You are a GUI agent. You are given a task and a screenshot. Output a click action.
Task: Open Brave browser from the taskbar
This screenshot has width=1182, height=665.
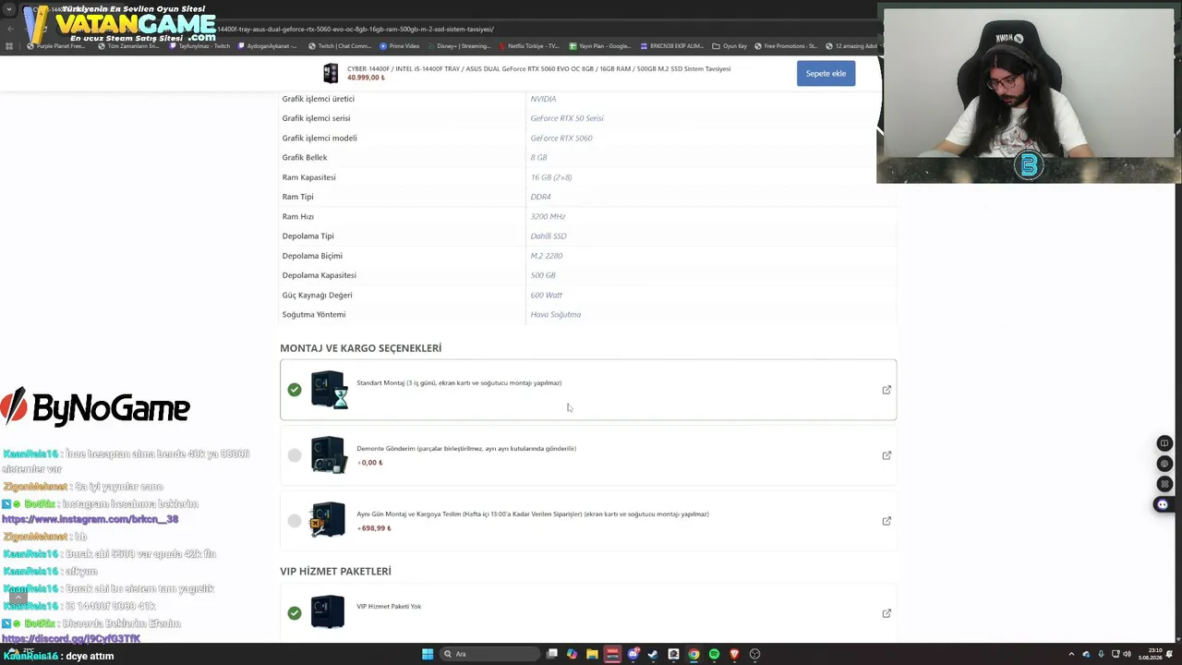734,654
